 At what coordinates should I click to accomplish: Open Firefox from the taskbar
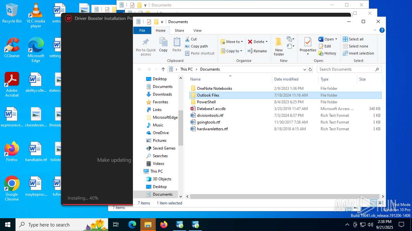tap(164, 225)
